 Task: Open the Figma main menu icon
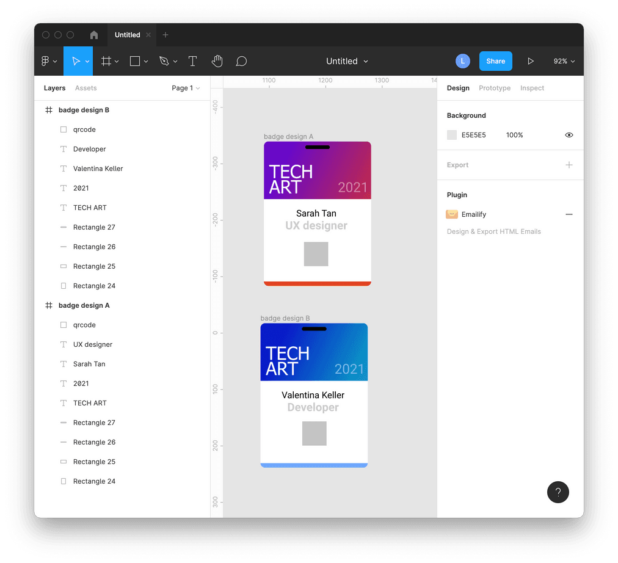45,61
